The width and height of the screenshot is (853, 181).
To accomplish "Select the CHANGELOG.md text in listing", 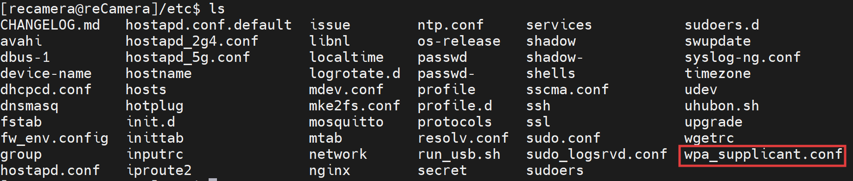I will tap(50, 25).
